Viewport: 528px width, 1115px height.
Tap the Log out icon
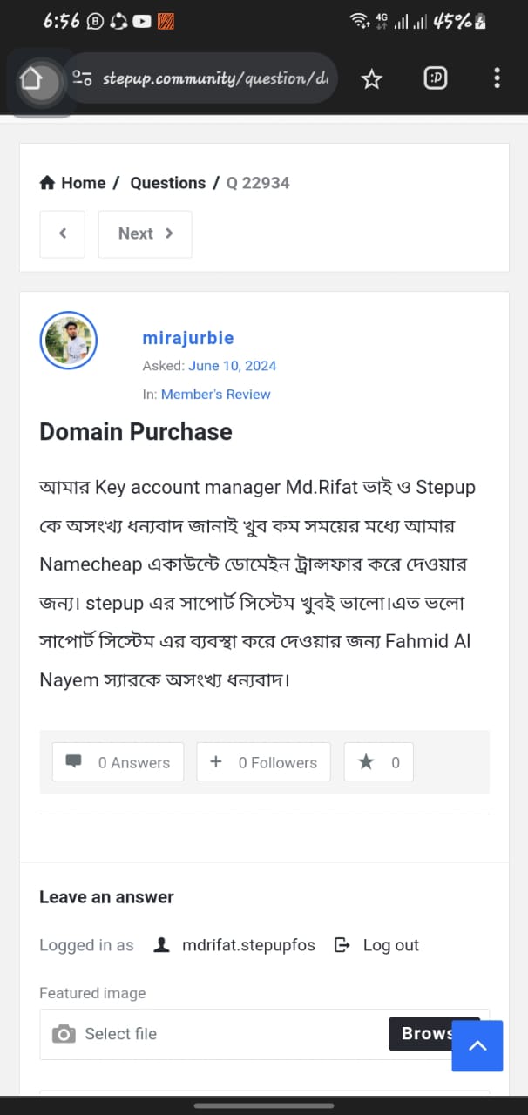[343, 945]
